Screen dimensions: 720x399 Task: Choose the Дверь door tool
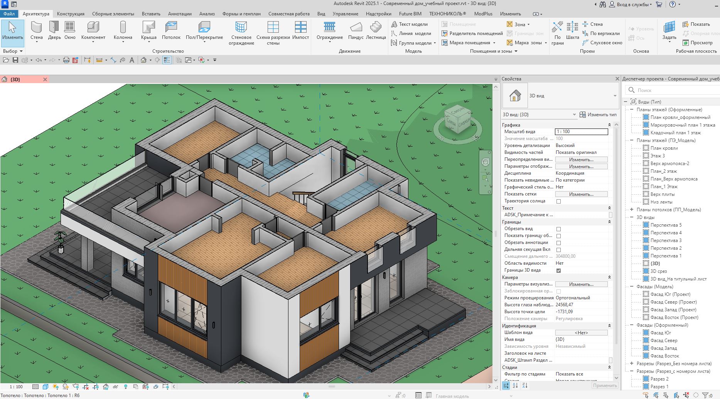(x=54, y=30)
